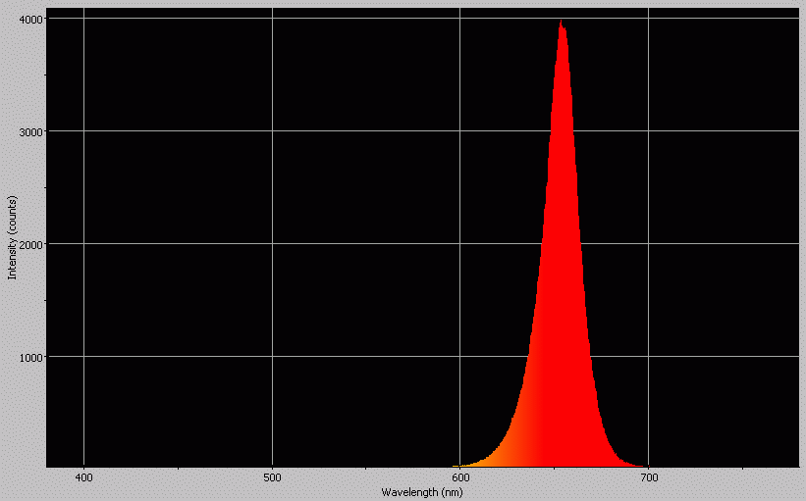806x501 pixels.
Task: Click the 4000 intensity axis label
Action: pos(30,19)
